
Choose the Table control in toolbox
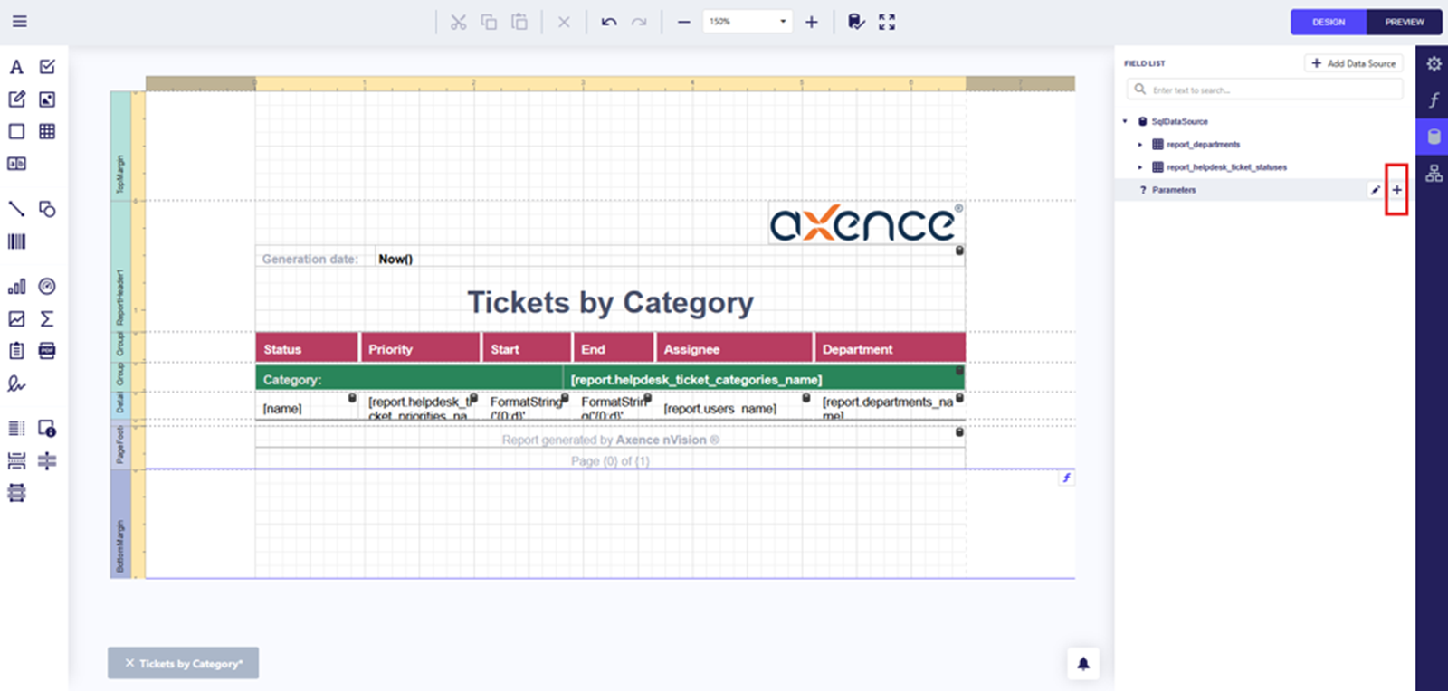(x=47, y=131)
